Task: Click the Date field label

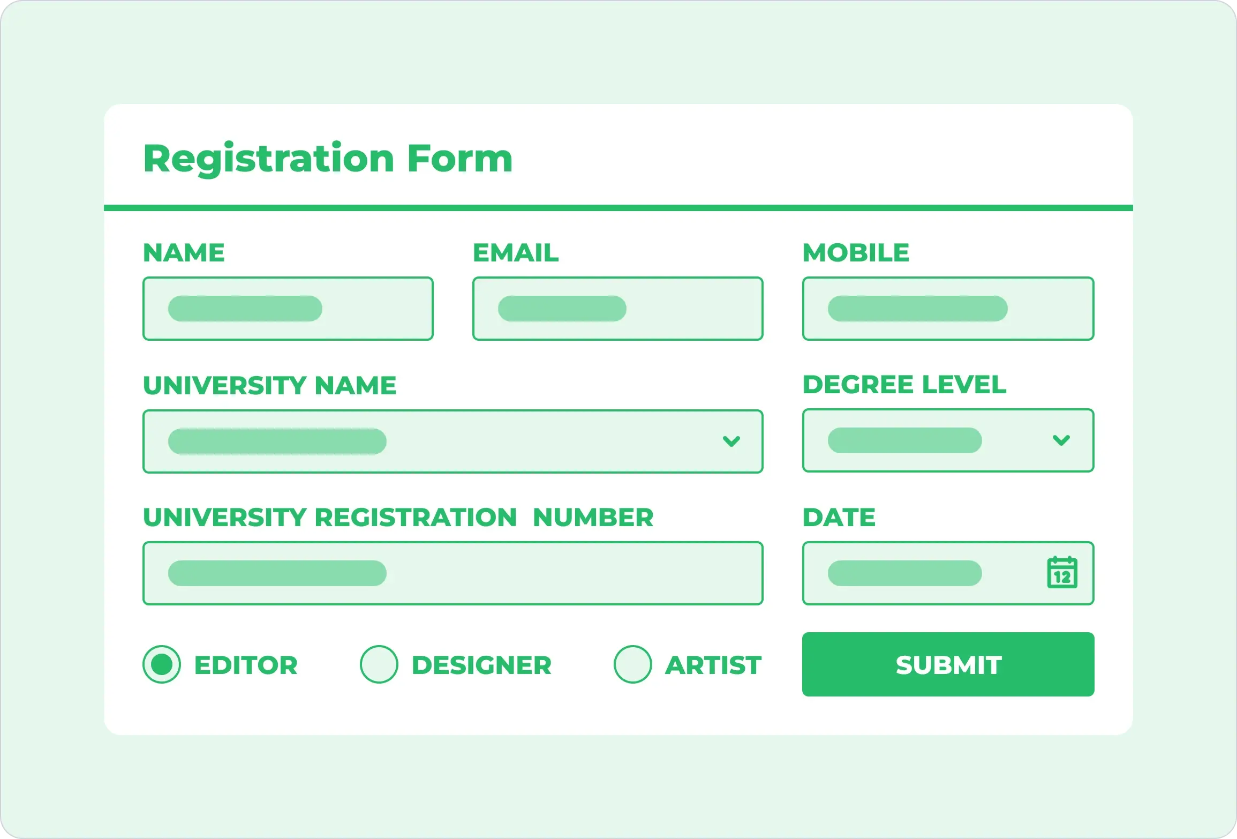Action: (839, 517)
